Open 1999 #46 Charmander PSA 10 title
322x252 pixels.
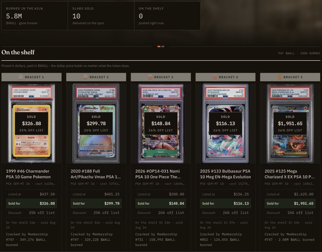click(28, 174)
